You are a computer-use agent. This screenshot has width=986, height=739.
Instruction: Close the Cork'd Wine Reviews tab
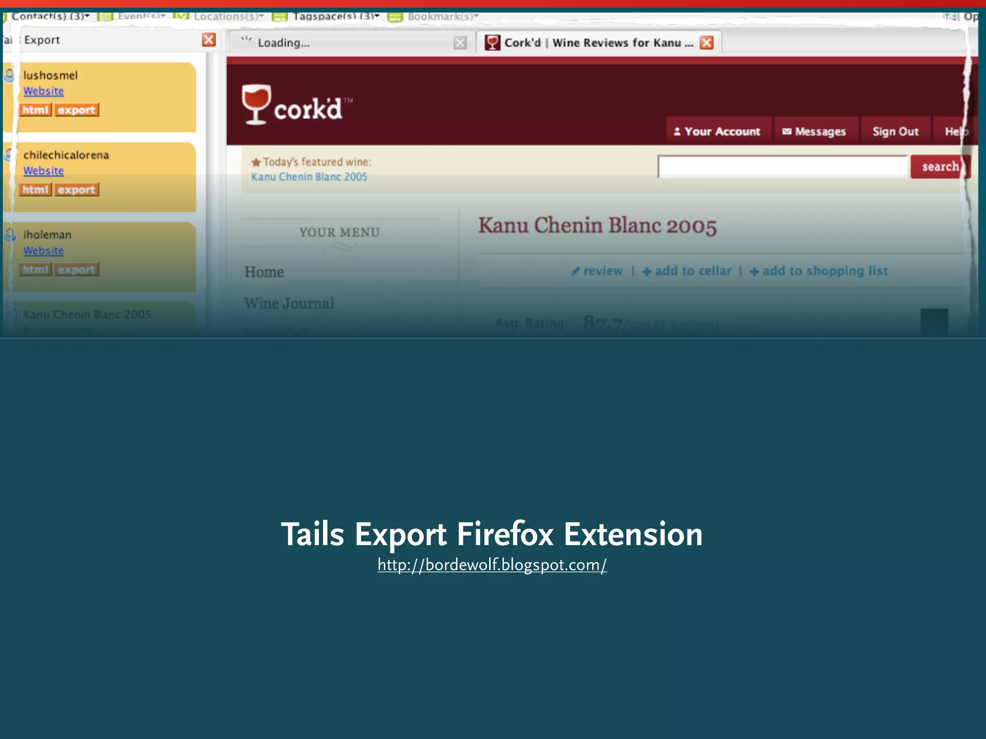tap(706, 43)
